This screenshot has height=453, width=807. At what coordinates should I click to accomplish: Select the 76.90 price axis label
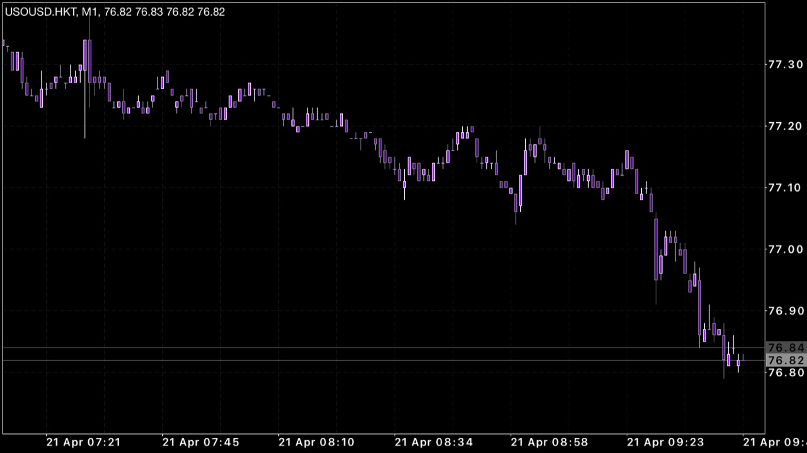[786, 311]
